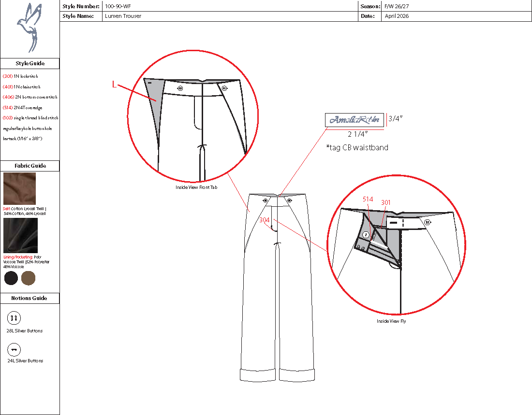Click the regular/keyhole buttonhole text entry
This screenshot has width=532, height=415.
tap(30, 128)
